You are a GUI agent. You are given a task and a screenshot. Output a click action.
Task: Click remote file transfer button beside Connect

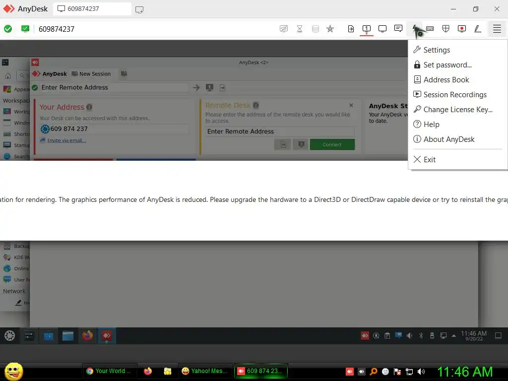coord(283,144)
